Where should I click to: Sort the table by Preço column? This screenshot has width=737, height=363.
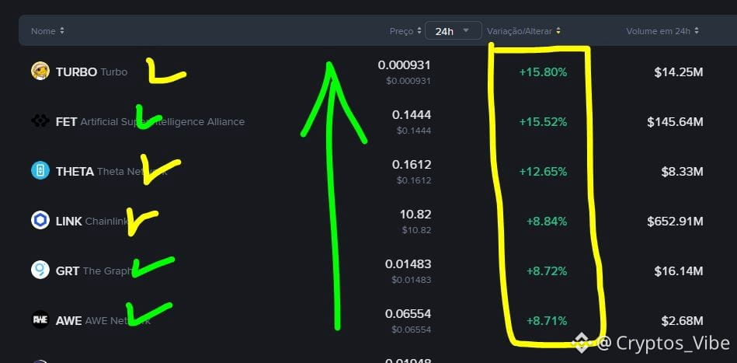[x=405, y=31]
